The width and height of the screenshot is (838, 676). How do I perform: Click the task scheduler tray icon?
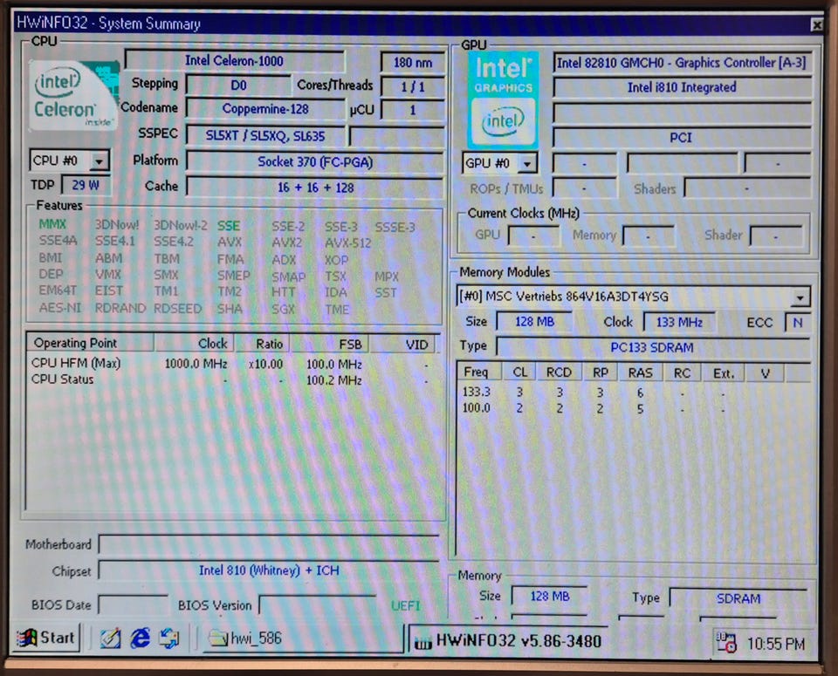click(x=725, y=642)
